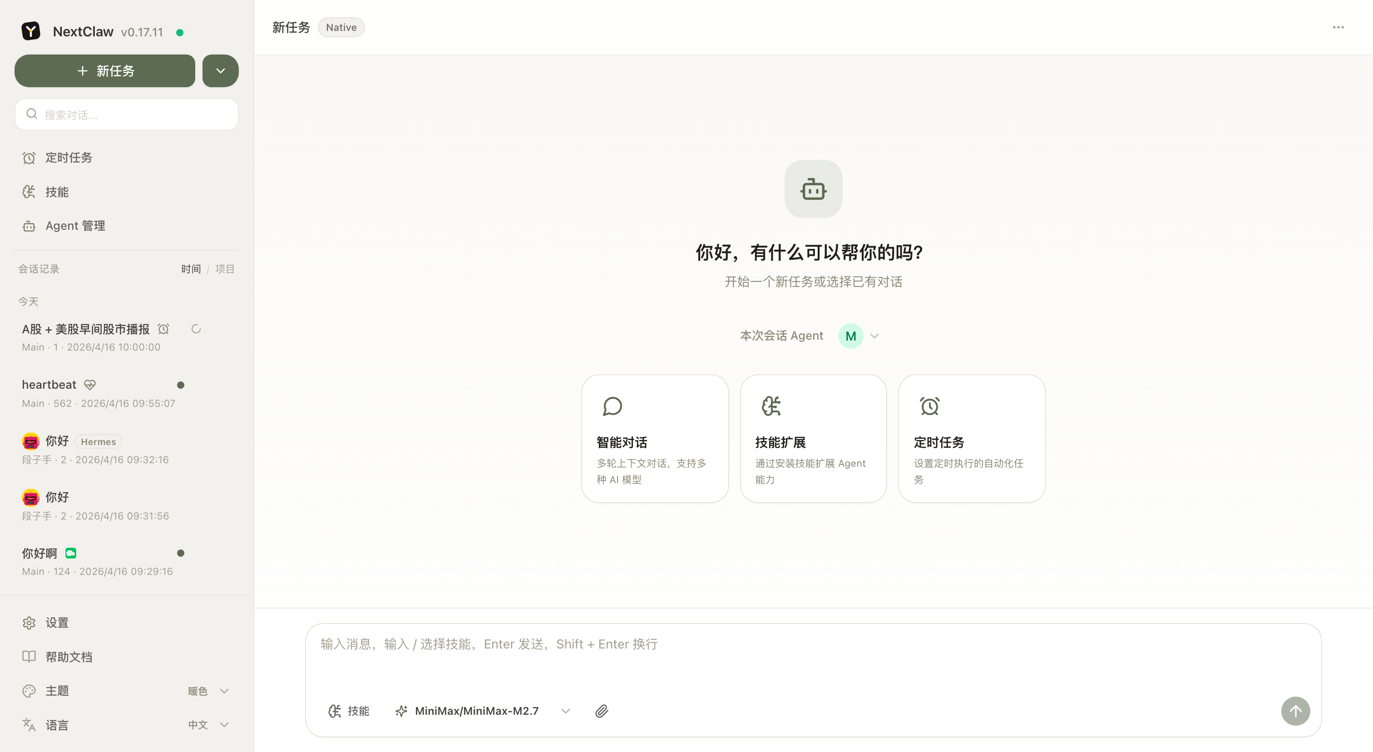The image size is (1373, 752).
Task: Open the MiniMax-M2.7 model dropdown
Action: coord(565,711)
